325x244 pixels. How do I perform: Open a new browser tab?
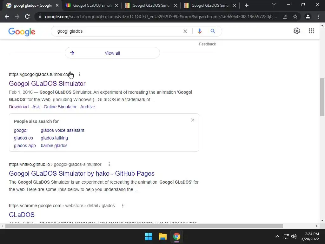246,5
